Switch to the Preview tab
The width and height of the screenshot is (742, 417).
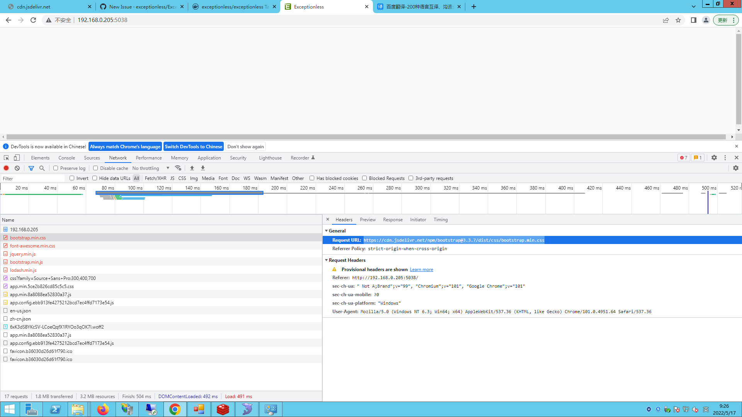click(x=367, y=219)
